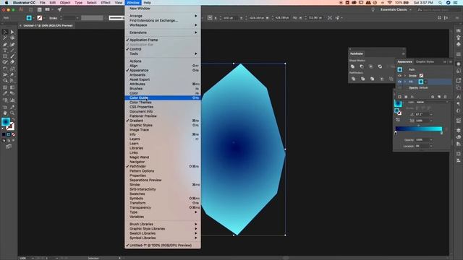Expand Arrange submenu in Window menu
This screenshot has height=260, width=463.
click(x=163, y=16)
